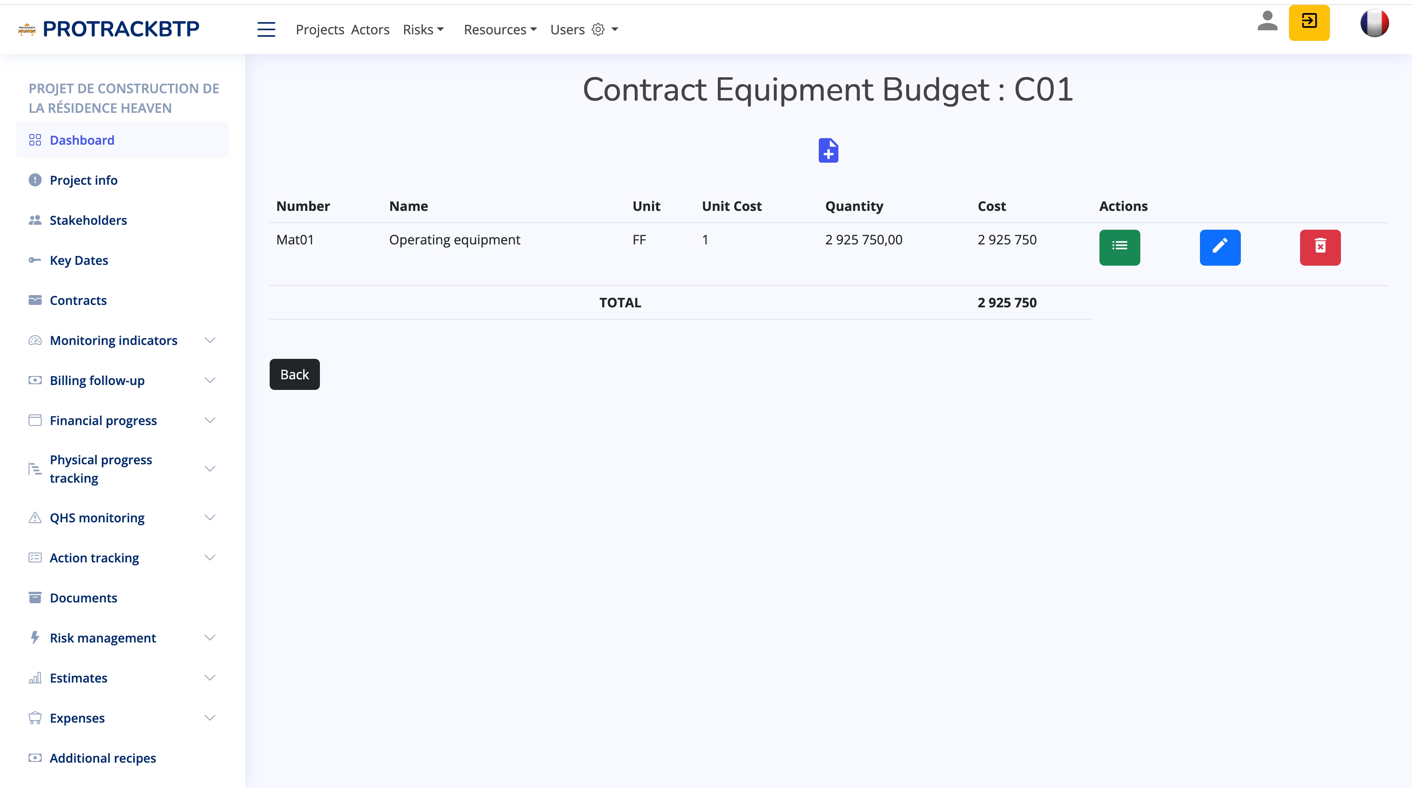Click the Contracts briefcase icon
The width and height of the screenshot is (1412, 788).
pos(35,300)
